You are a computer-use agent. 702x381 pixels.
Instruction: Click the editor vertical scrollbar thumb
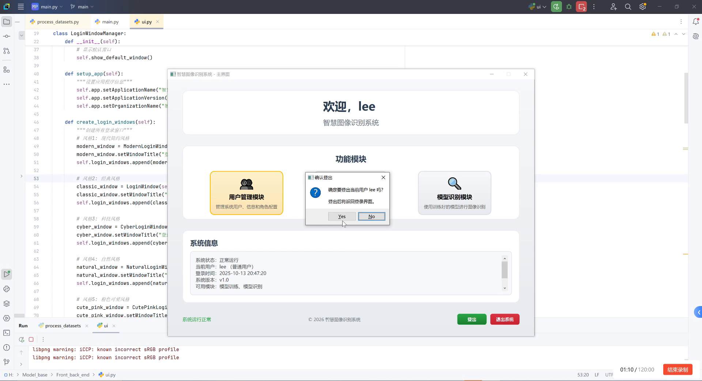[x=686, y=98]
